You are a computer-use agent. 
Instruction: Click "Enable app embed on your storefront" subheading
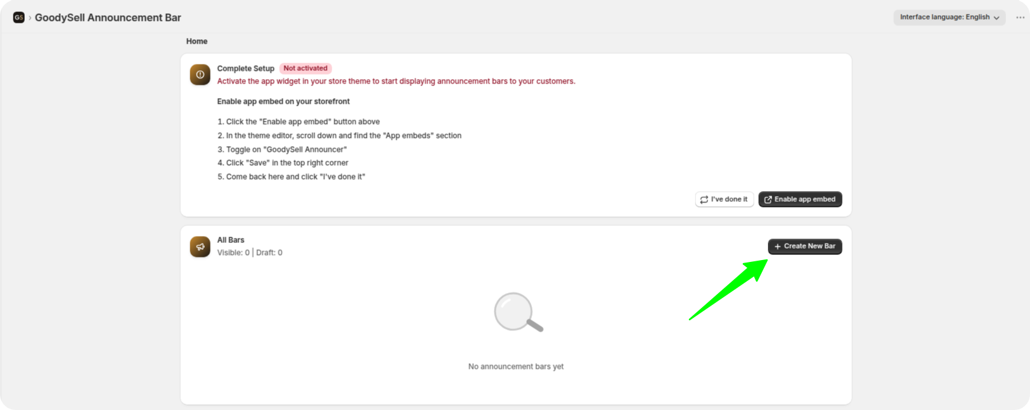coord(283,101)
